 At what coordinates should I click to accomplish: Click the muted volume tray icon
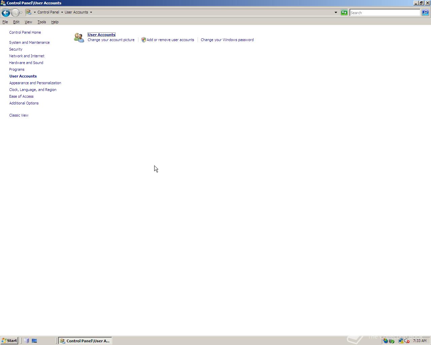[407, 341]
